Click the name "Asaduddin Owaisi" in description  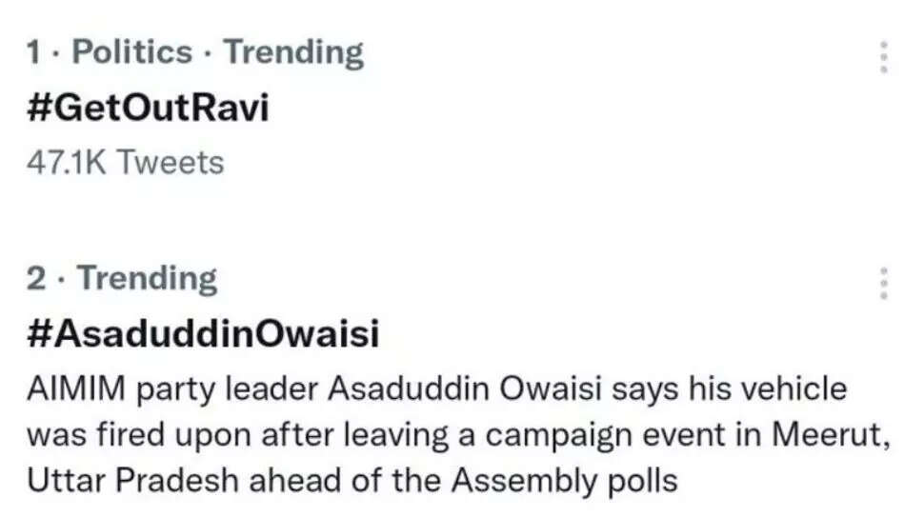459,389
